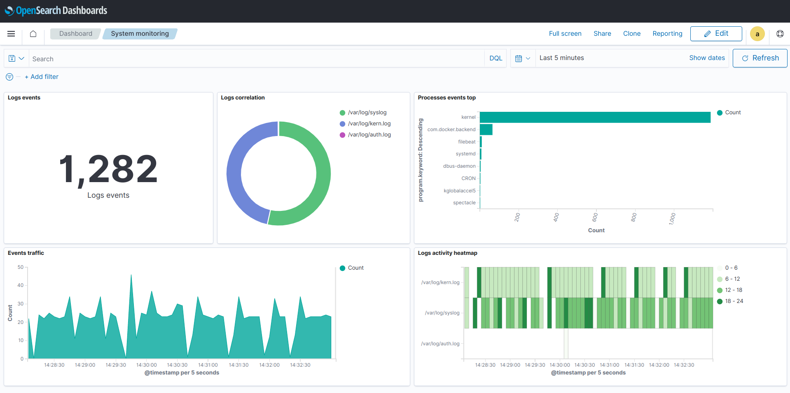Select System monitoring breadcrumb
This screenshot has width=790, height=393.
pos(140,34)
